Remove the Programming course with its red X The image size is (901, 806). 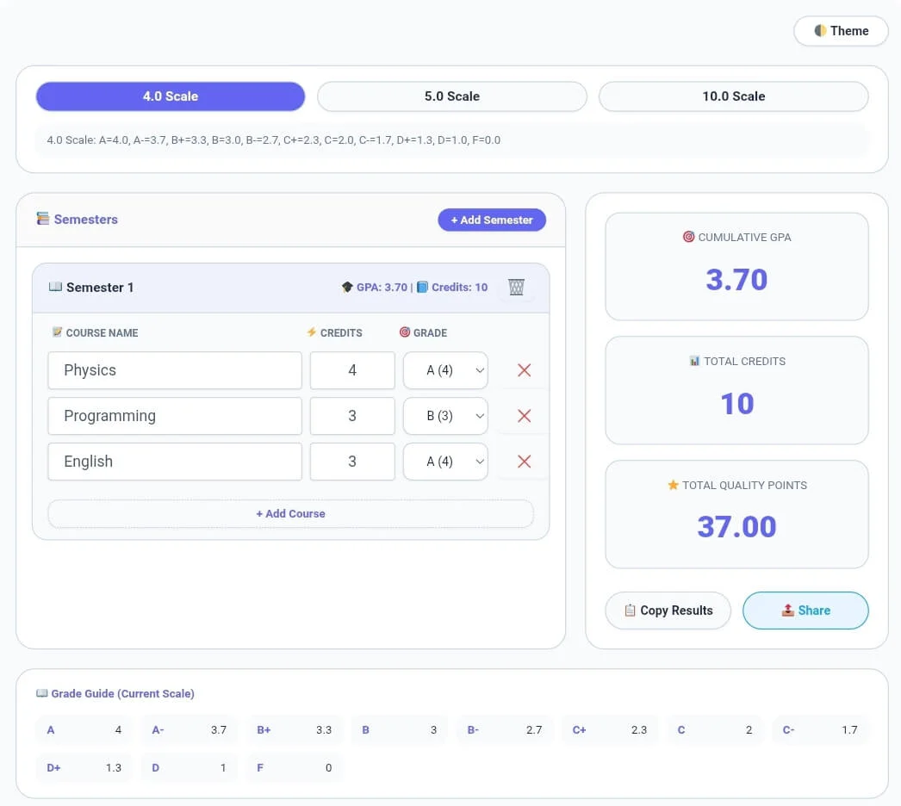[x=524, y=416]
